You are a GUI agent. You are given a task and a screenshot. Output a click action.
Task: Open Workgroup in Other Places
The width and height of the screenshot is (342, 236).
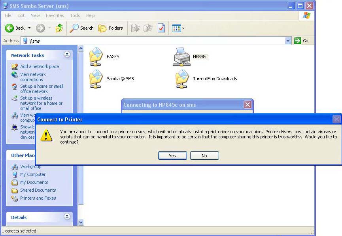(x=31, y=166)
